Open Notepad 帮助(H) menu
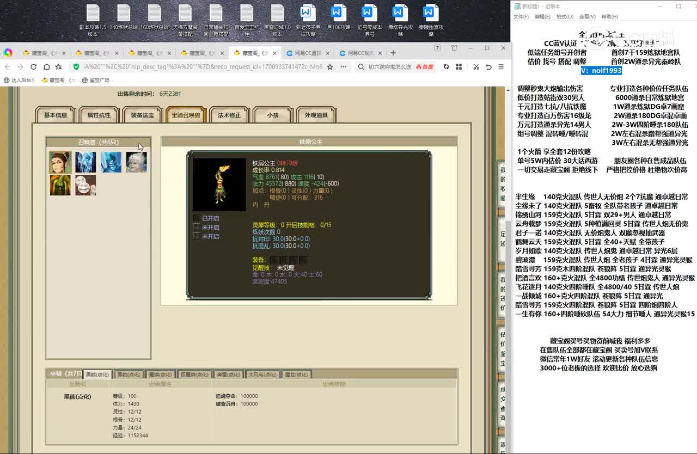Viewport: 697px width, 454px height. (x=610, y=17)
